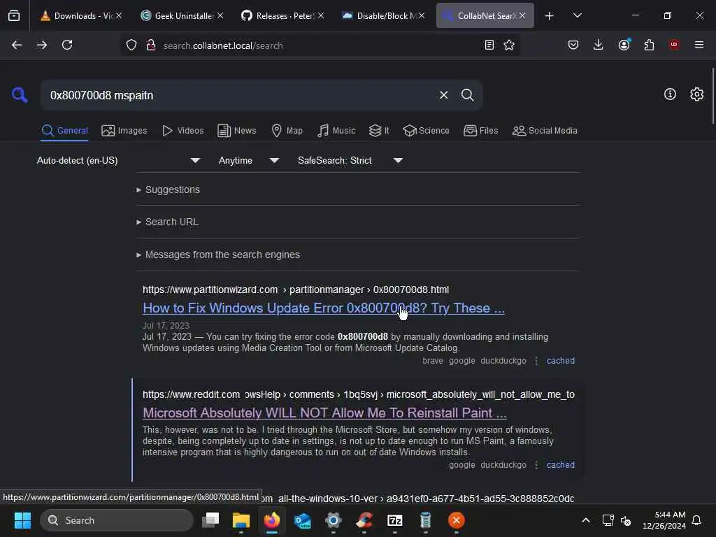Screen dimensions: 716x537
Task: Switch to the News category
Action: (237, 131)
